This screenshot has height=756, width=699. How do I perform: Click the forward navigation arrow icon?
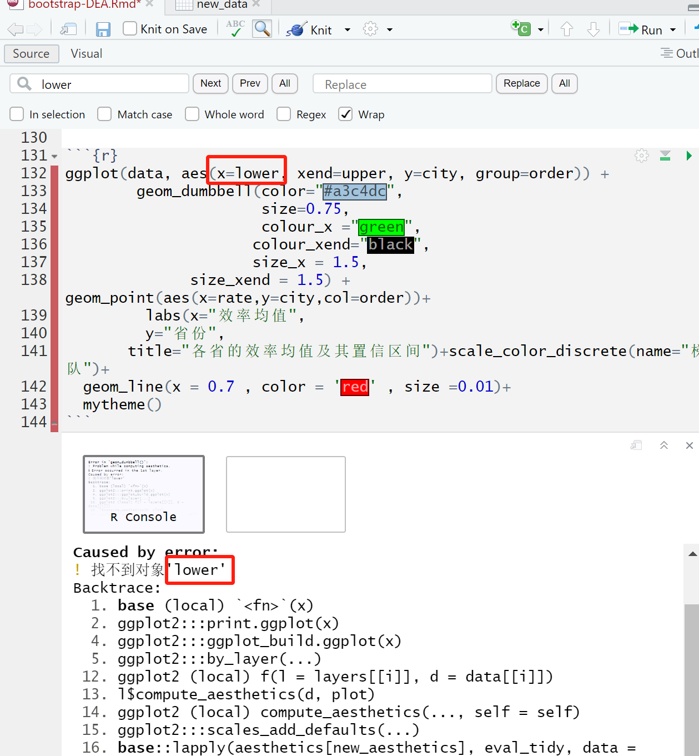tap(34, 29)
